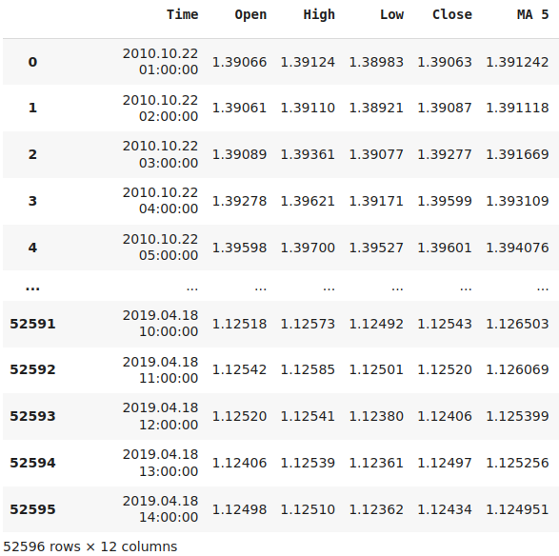The image size is (559, 556).
Task: Click time cell 2010.10.22 03:00:00
Action: (x=160, y=154)
